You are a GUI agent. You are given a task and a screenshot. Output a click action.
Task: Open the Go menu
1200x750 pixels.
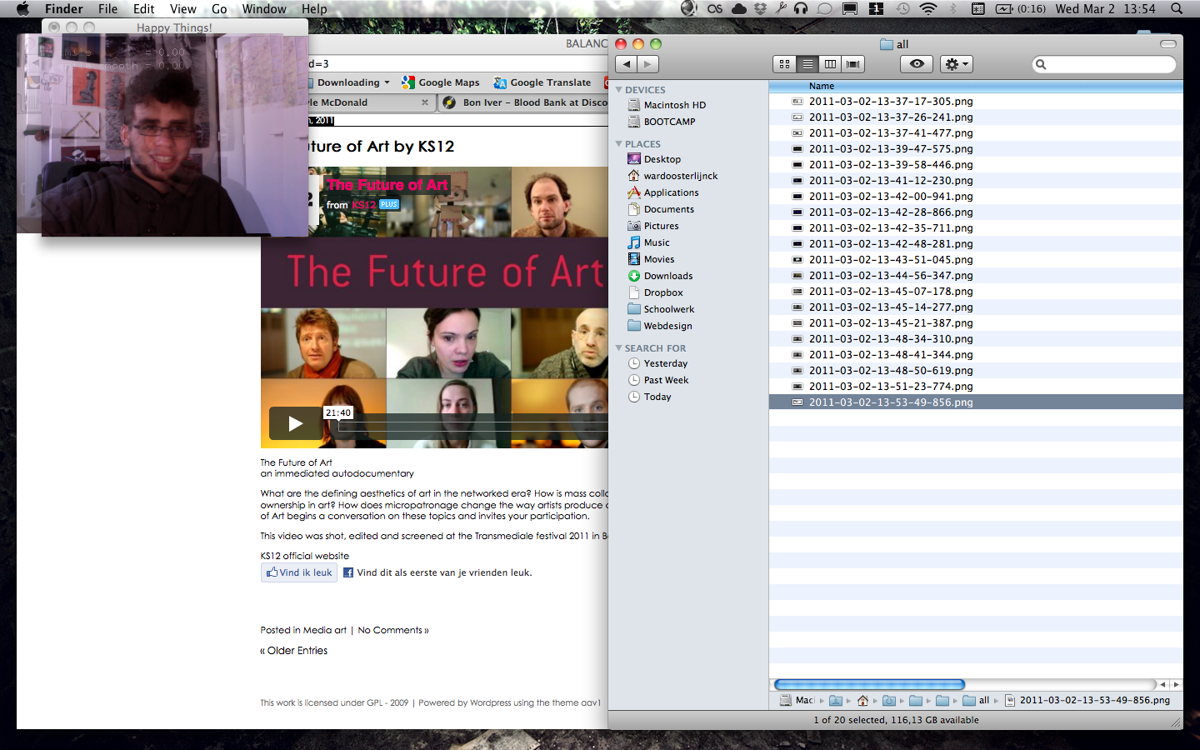[219, 9]
